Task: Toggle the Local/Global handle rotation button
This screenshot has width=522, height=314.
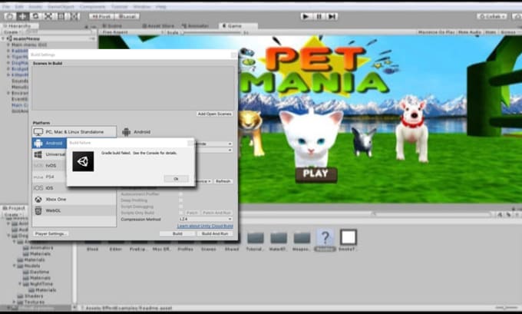Action: (x=127, y=16)
